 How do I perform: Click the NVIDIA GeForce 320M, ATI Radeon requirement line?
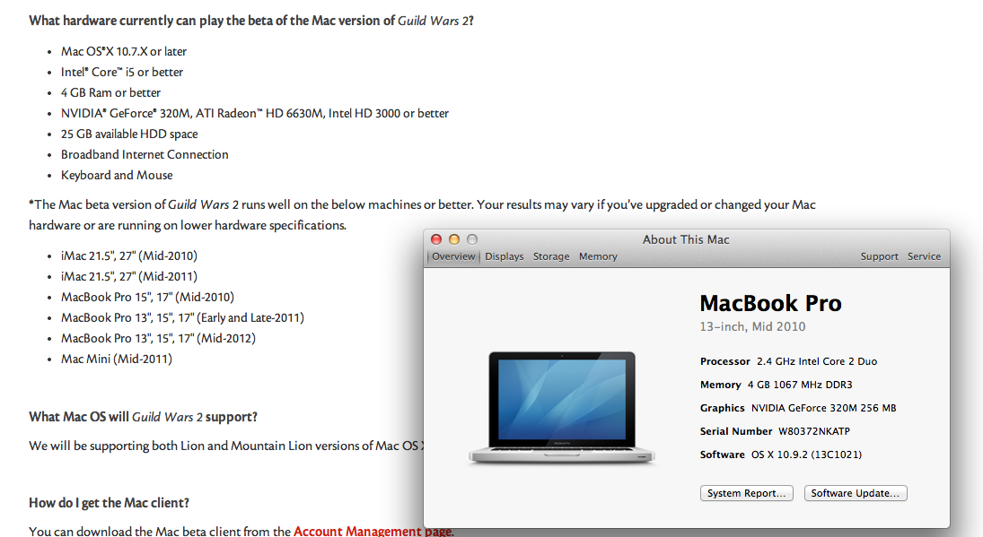[255, 113]
